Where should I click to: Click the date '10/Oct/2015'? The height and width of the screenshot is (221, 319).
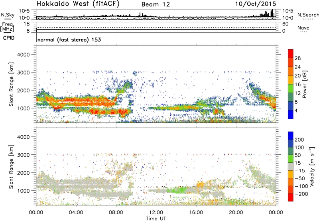(x=256, y=4)
